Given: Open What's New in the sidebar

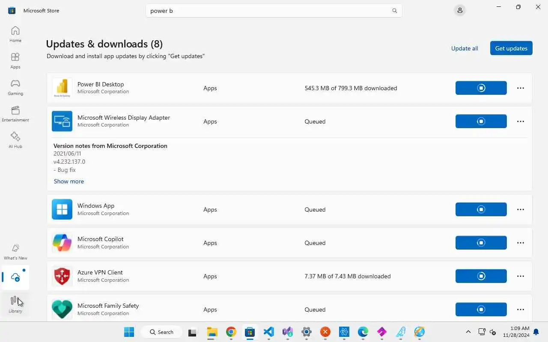Looking at the screenshot, I should pyautogui.click(x=15, y=252).
